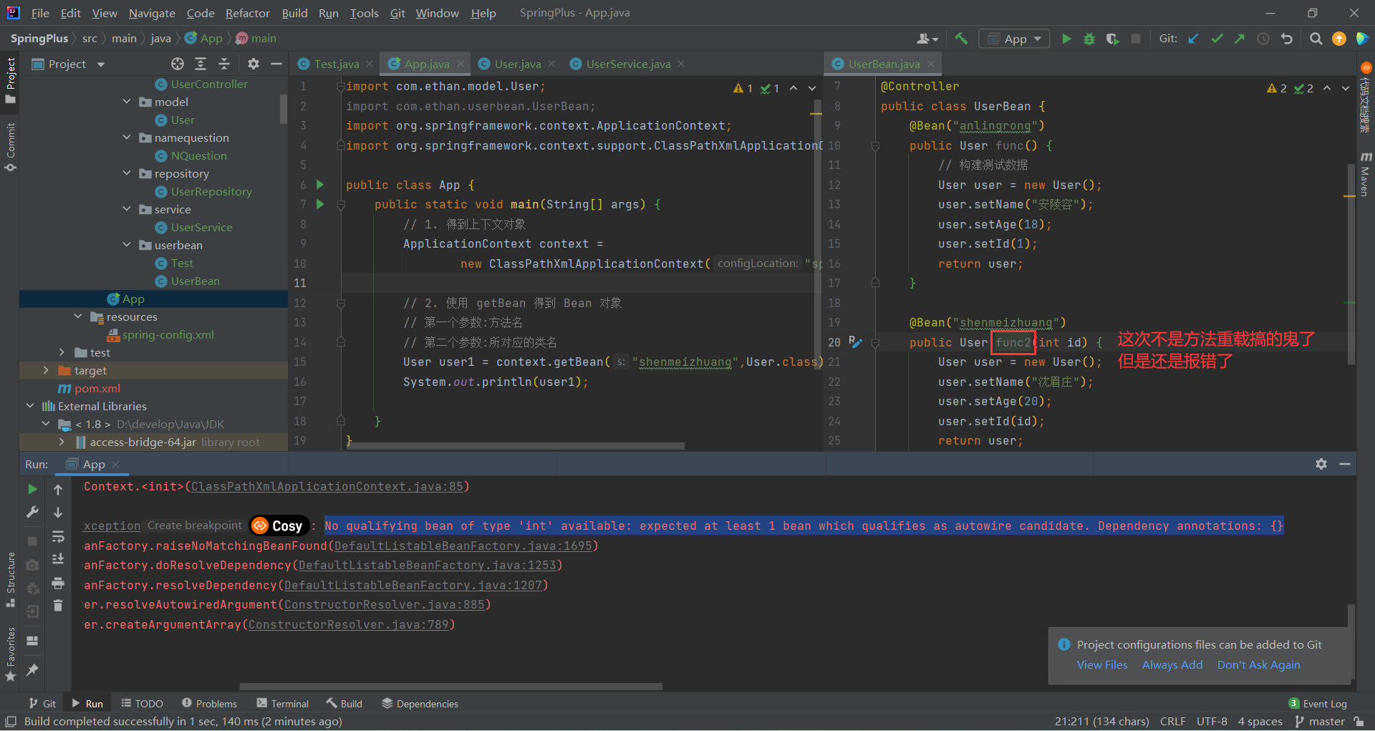Open ClassPathXmlApplicationContext.java:85 stack link
Viewport: 1375px width, 731px height.
tap(327, 486)
